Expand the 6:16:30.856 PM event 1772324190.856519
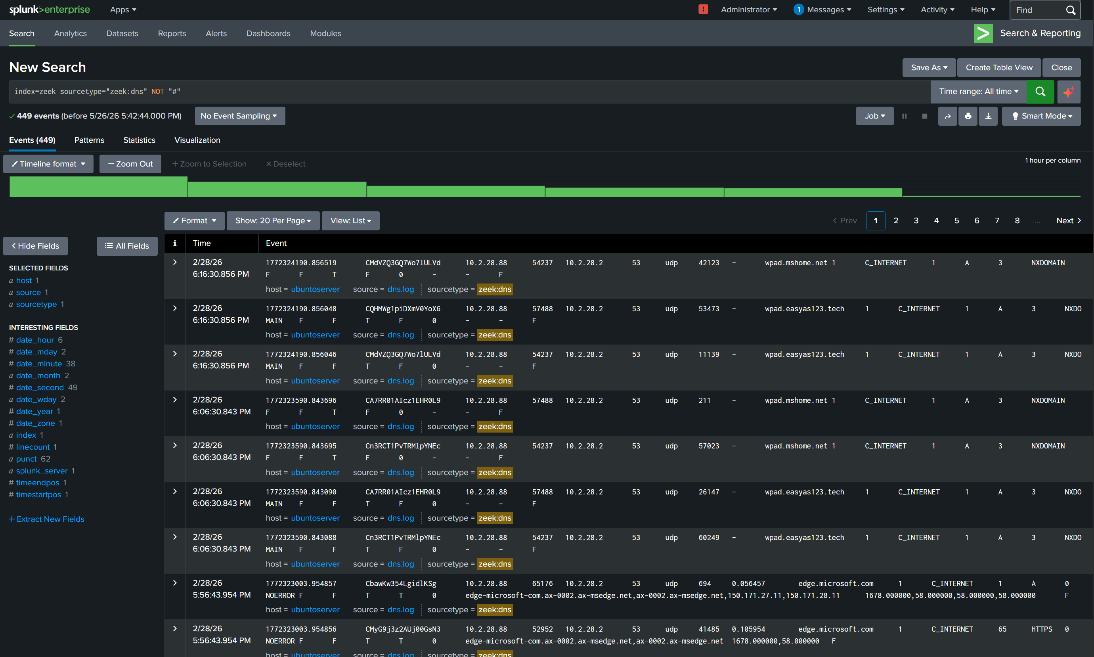The height and width of the screenshot is (657, 1094). point(175,262)
